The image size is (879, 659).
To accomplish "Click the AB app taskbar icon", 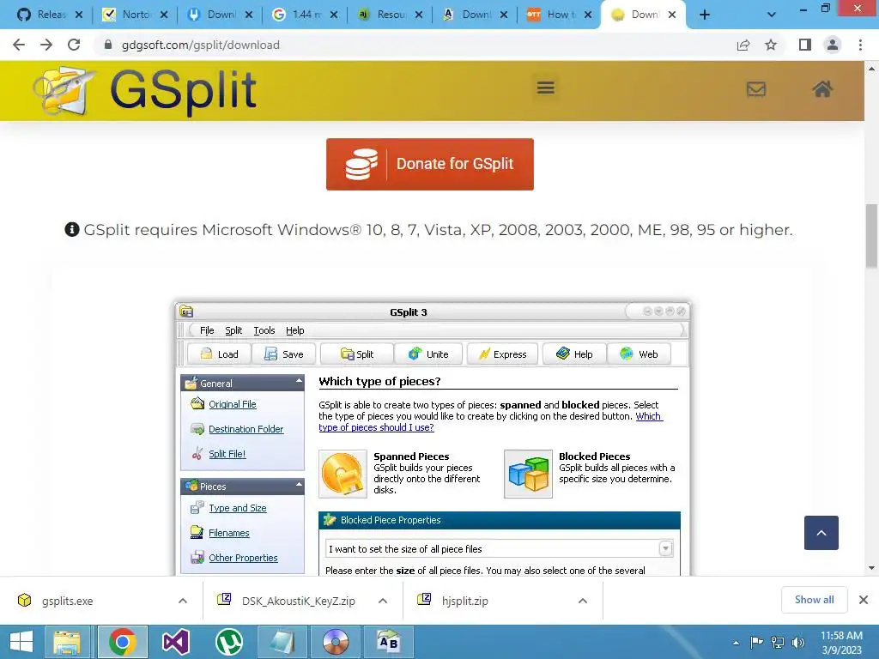I will pos(389,642).
